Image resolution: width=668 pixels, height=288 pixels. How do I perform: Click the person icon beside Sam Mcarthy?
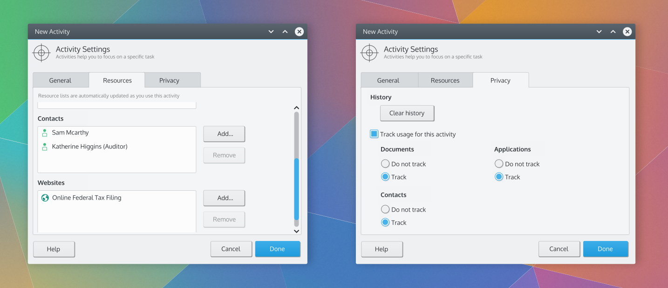[45, 133]
